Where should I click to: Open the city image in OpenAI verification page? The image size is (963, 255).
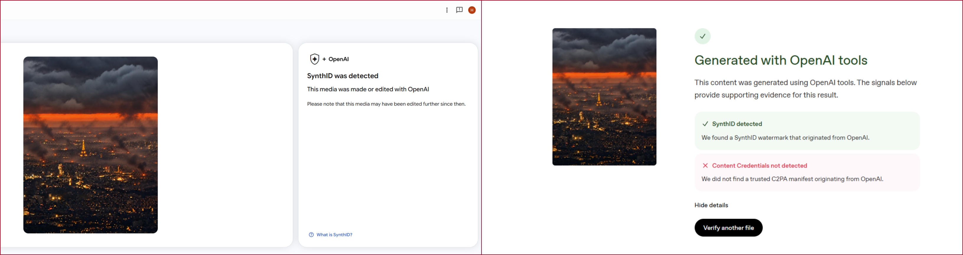click(x=604, y=97)
